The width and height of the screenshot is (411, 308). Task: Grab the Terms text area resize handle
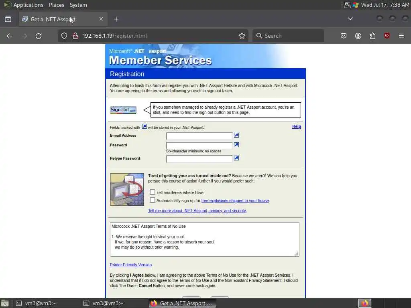[297, 254]
